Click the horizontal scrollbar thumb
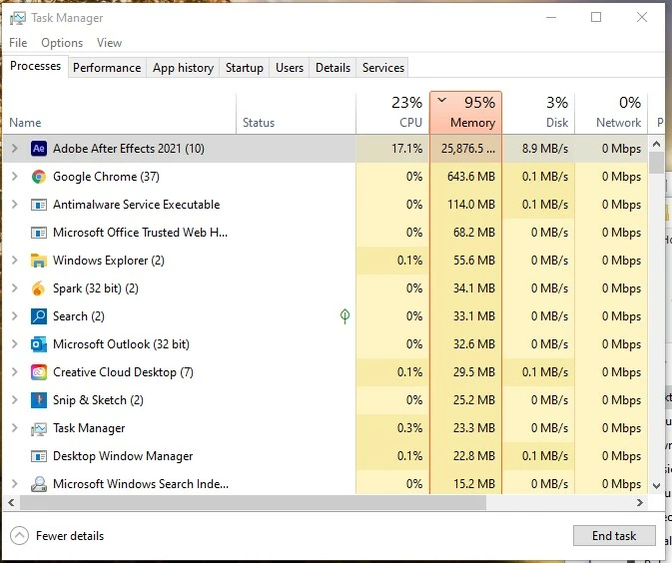Image resolution: width=672 pixels, height=563 pixels. pos(253,502)
